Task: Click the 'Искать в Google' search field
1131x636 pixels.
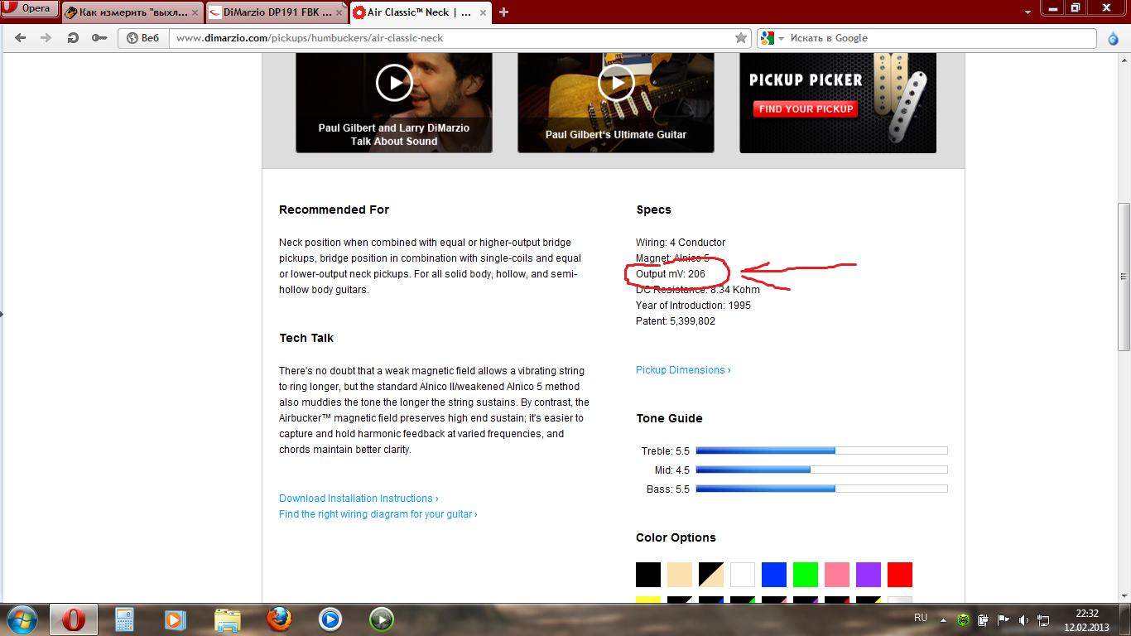Action: pyautogui.click(x=940, y=38)
